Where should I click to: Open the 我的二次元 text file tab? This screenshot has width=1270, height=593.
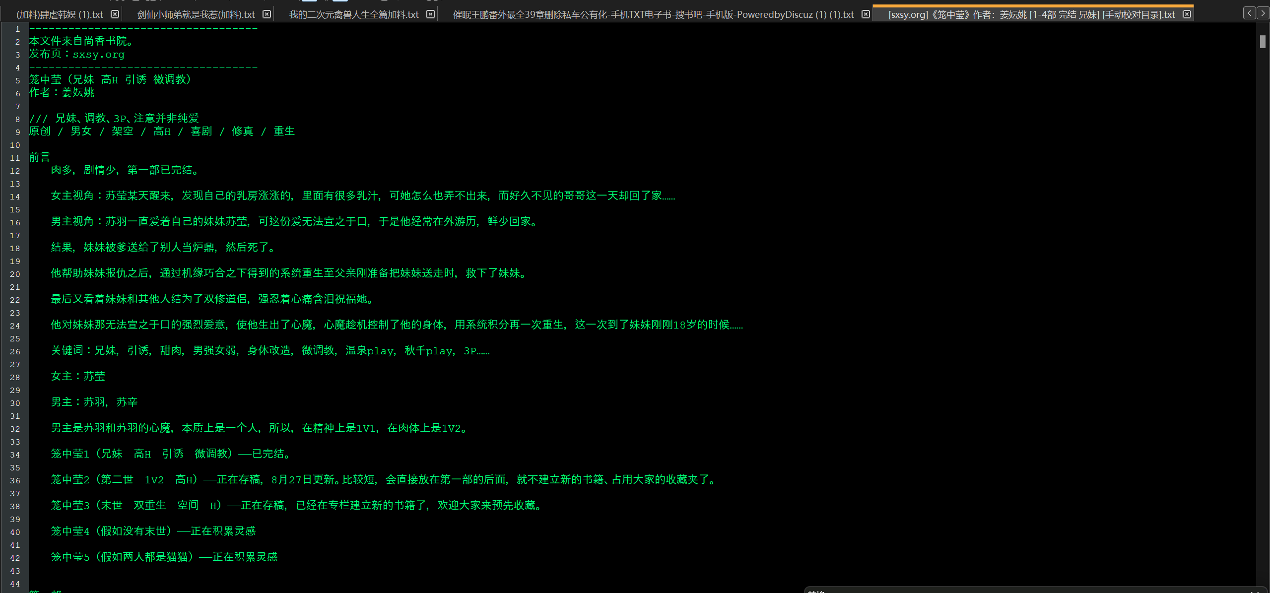click(354, 15)
